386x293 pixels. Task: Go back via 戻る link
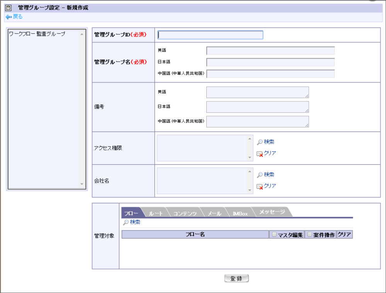click(17, 17)
